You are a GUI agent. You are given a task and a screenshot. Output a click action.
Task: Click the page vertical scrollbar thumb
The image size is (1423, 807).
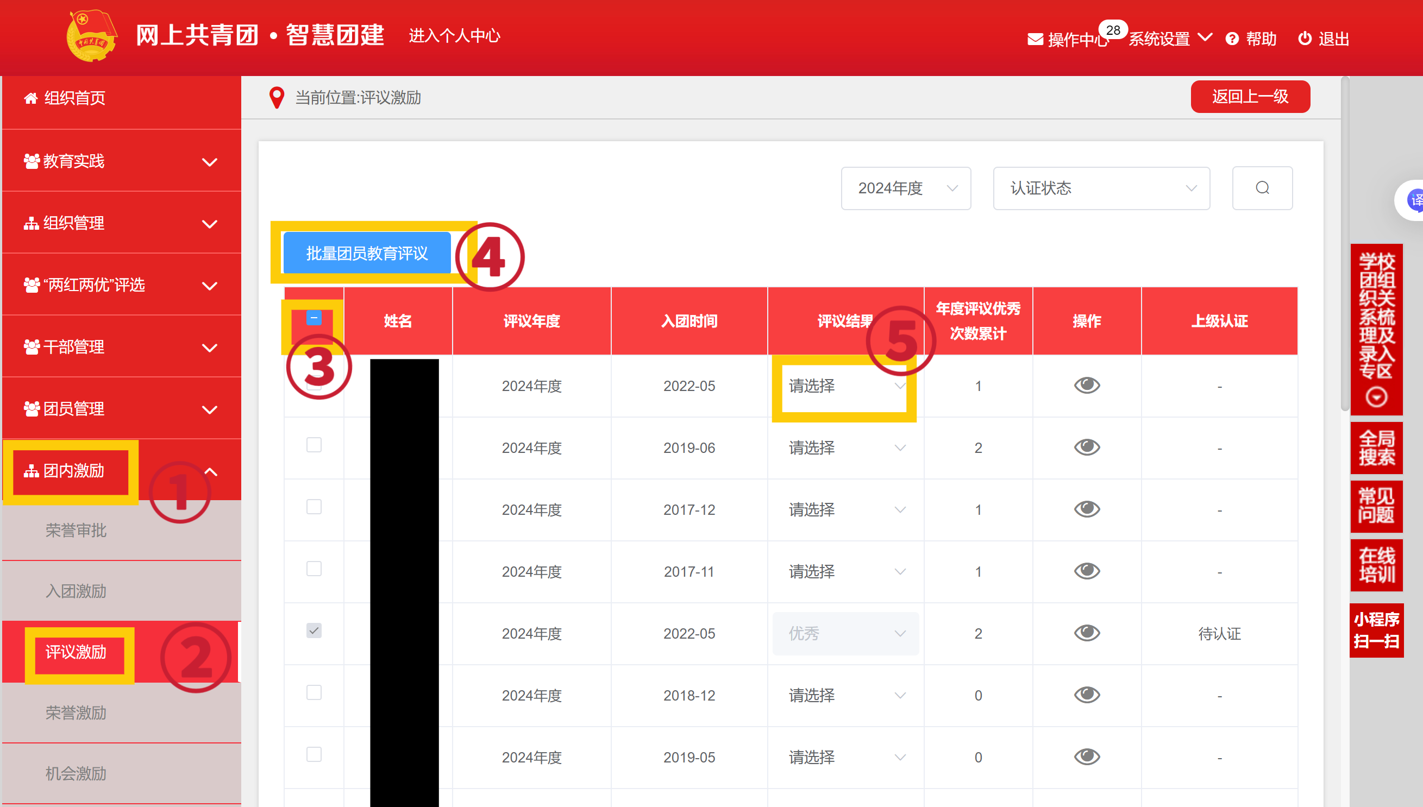tap(1344, 244)
